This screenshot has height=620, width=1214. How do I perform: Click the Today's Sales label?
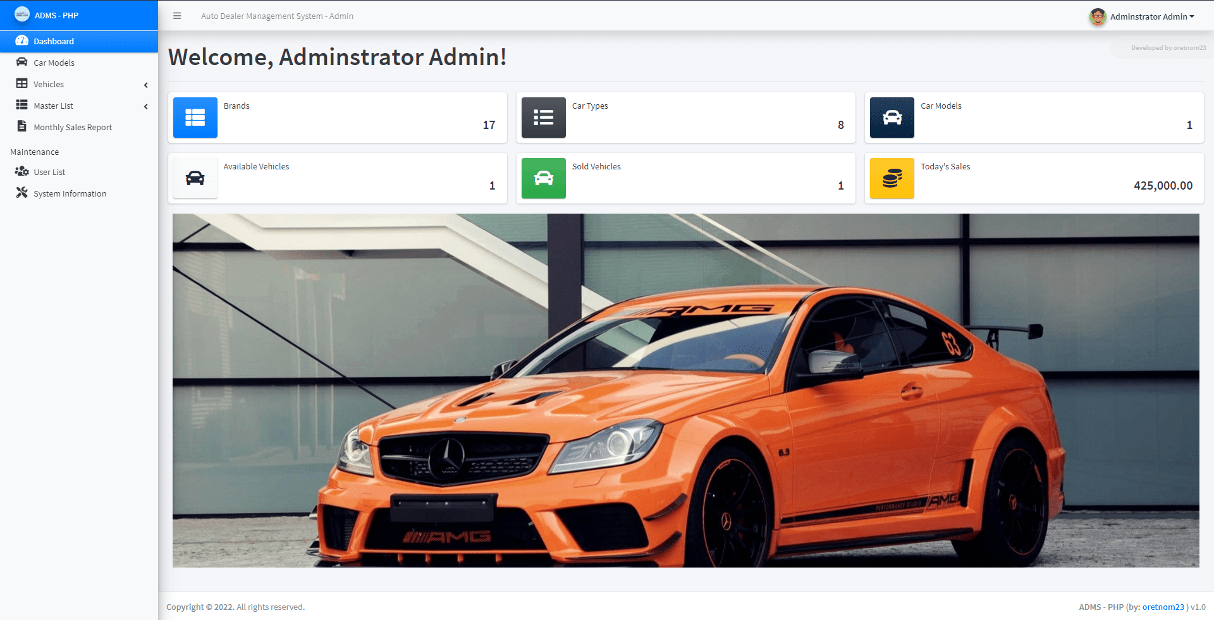click(x=945, y=166)
